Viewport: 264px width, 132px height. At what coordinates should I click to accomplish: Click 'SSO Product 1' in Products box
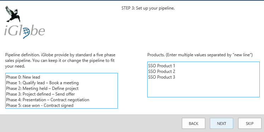(x=162, y=66)
